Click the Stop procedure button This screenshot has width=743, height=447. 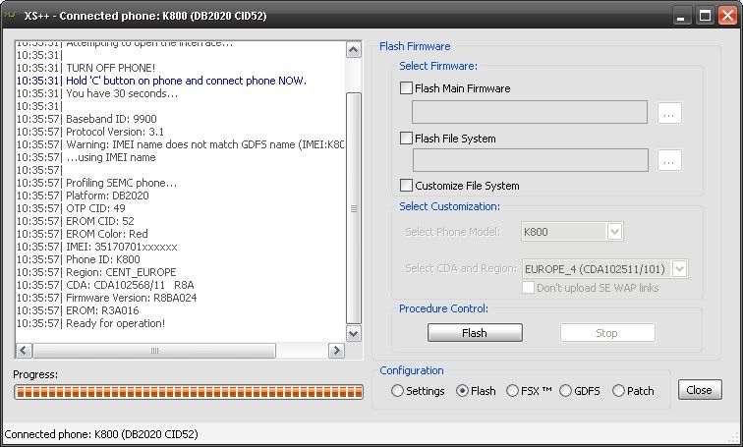(607, 333)
